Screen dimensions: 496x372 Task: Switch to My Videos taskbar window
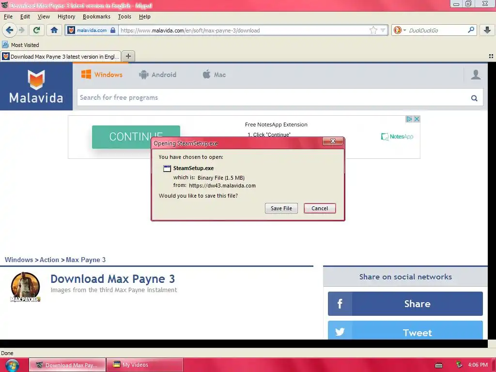[x=144, y=365]
